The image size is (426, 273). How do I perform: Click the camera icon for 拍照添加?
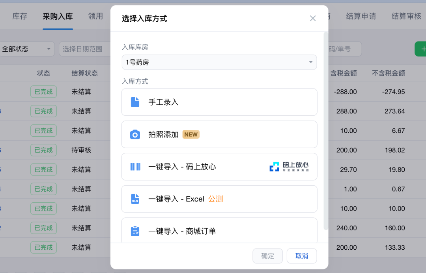pyautogui.click(x=135, y=134)
